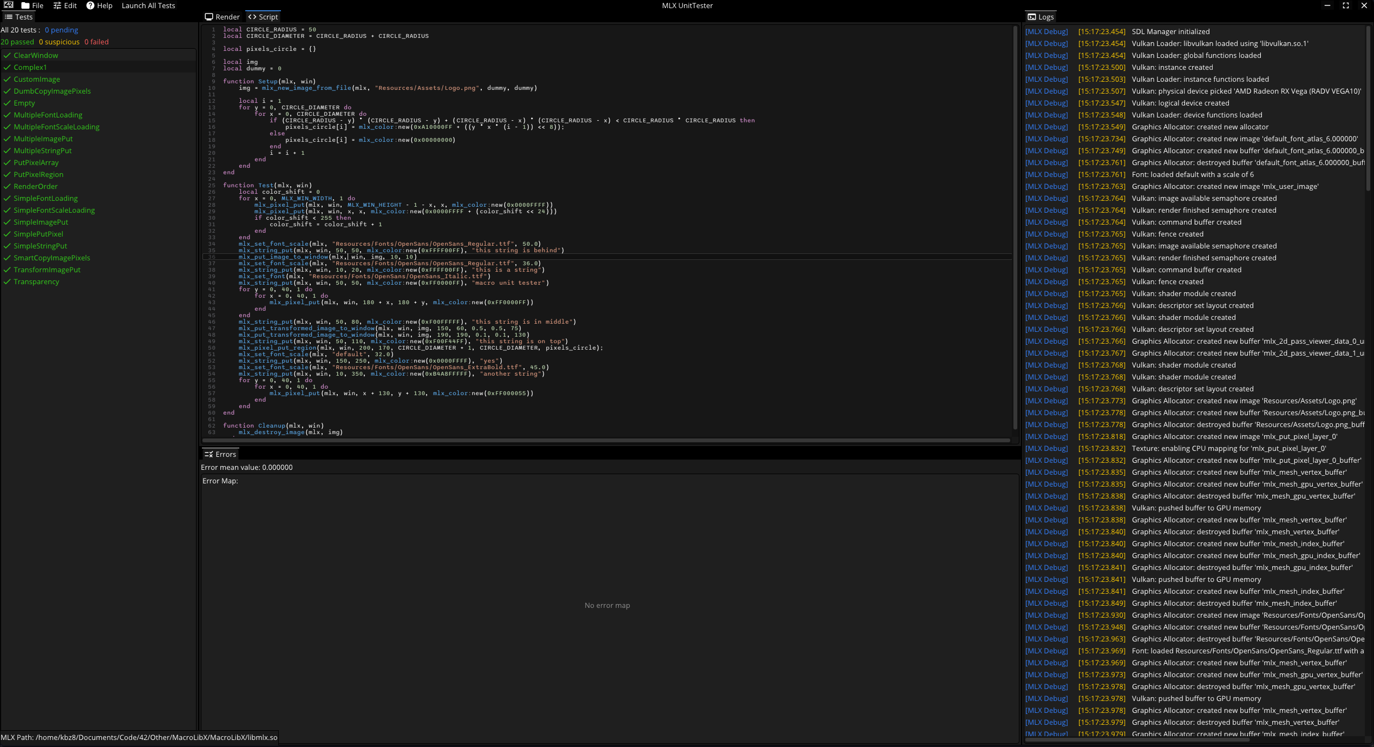Click the '20 passed' count text
Viewport: 1374px width, 747px height.
pyautogui.click(x=17, y=42)
